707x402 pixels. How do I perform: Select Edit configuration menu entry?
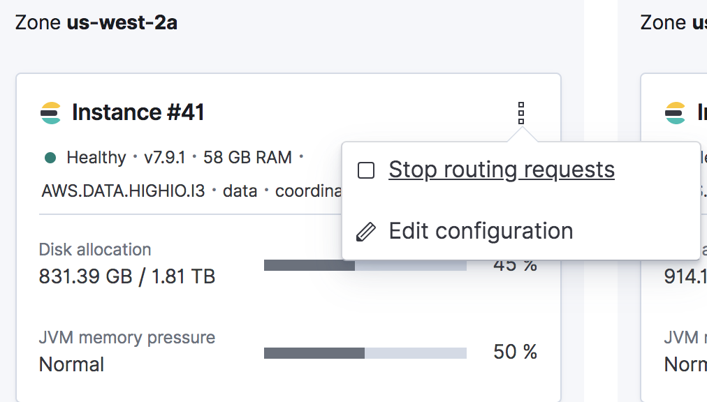coord(481,231)
